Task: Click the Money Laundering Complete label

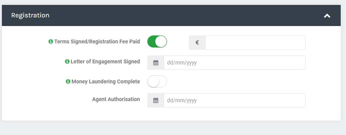Action: 106,81
